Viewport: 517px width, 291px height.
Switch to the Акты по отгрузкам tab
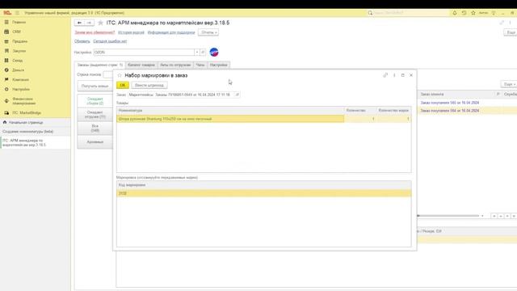[175, 65]
